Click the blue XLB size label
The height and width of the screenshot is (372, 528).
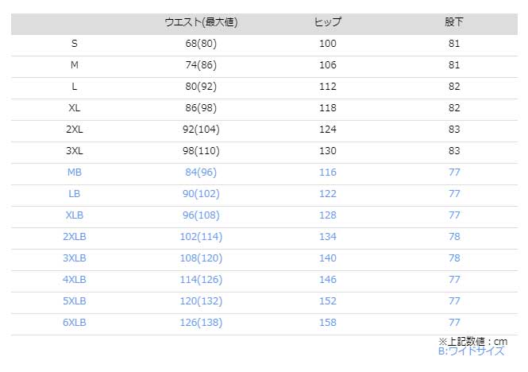pyautogui.click(x=75, y=215)
